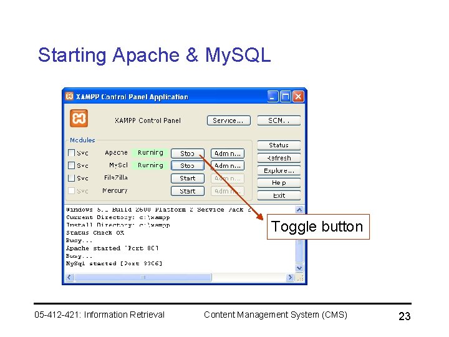Viewport: 449px width, 337px height.
Task: Open the Service... dialog
Action: [228, 120]
